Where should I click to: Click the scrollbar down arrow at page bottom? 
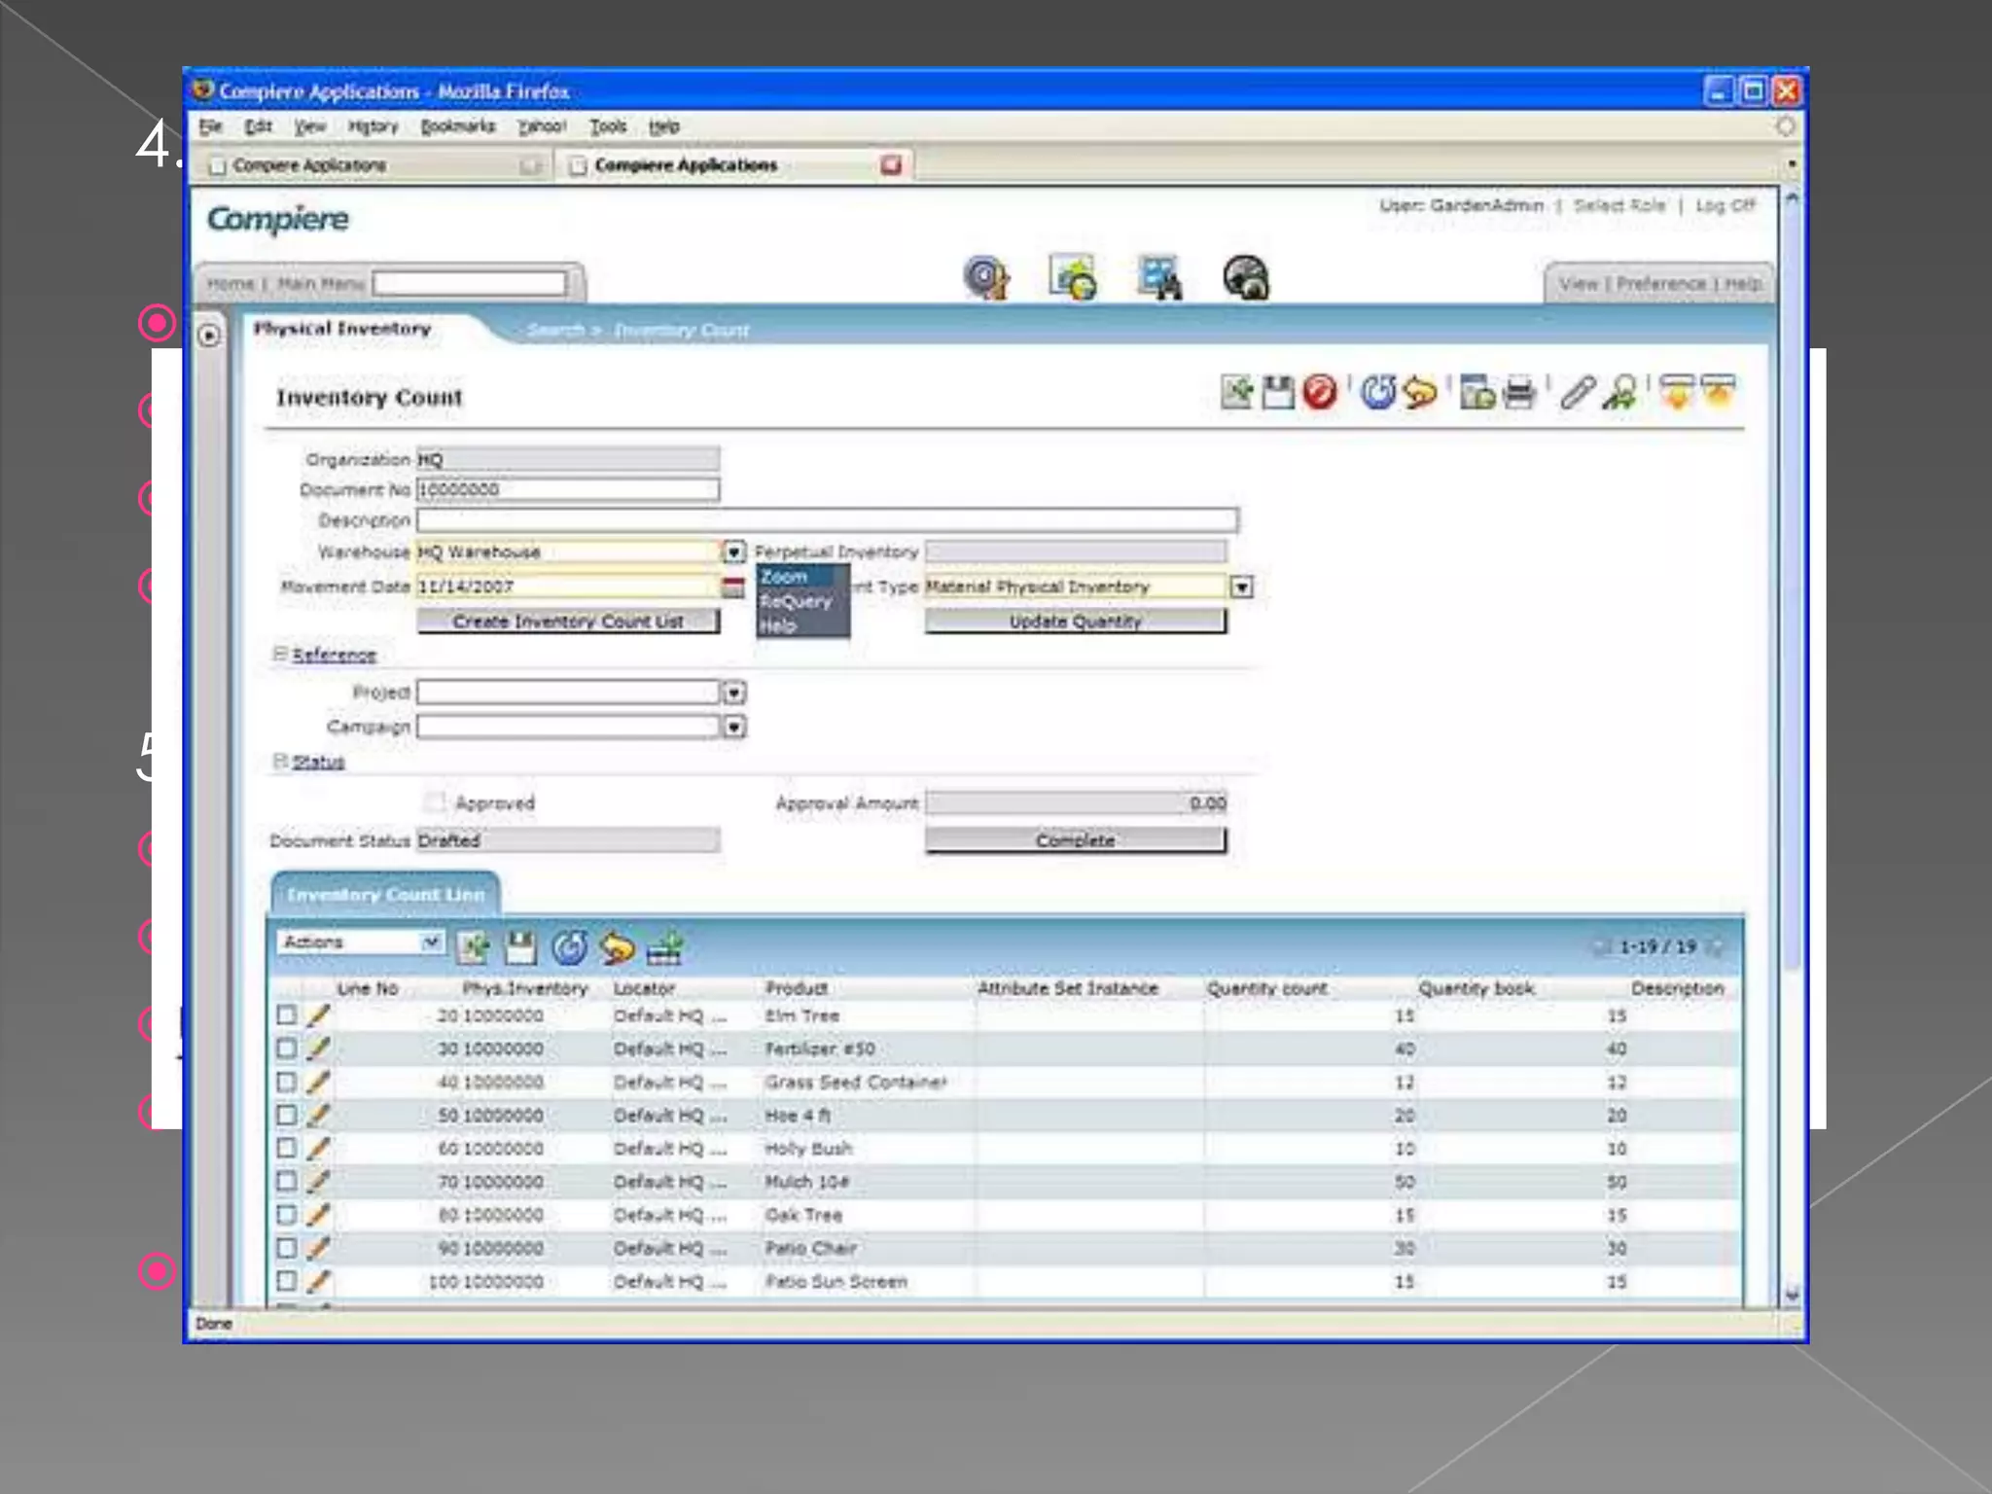pyautogui.click(x=1792, y=1294)
